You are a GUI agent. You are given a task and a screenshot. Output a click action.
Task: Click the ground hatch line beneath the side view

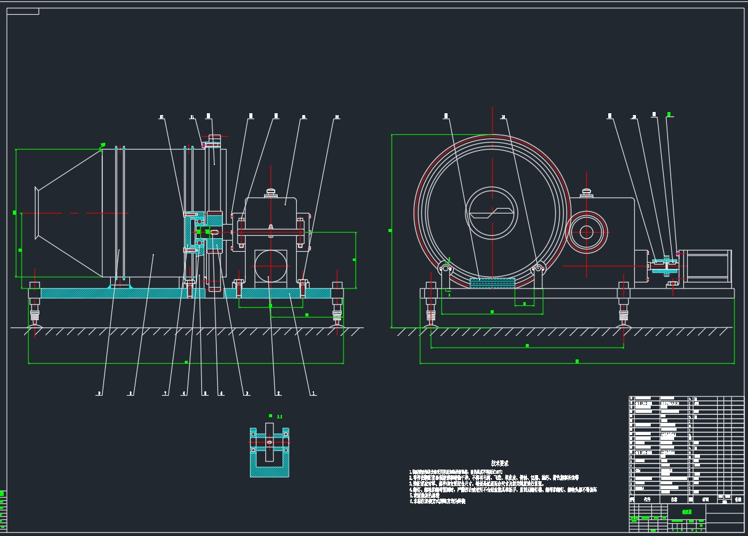[x=187, y=331]
